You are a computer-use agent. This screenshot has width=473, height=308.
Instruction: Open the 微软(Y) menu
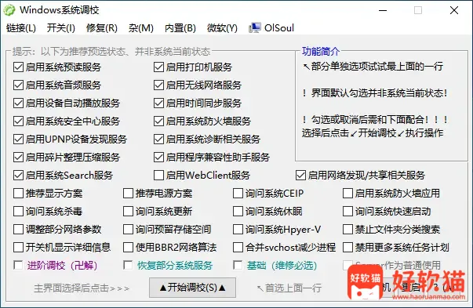coord(222,28)
